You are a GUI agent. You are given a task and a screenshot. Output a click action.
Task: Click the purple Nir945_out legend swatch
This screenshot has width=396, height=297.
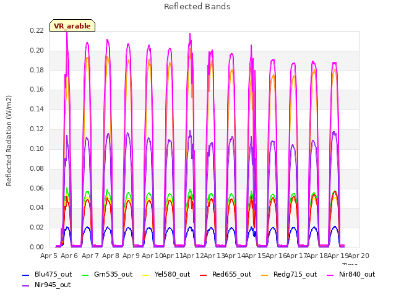click(x=26, y=286)
